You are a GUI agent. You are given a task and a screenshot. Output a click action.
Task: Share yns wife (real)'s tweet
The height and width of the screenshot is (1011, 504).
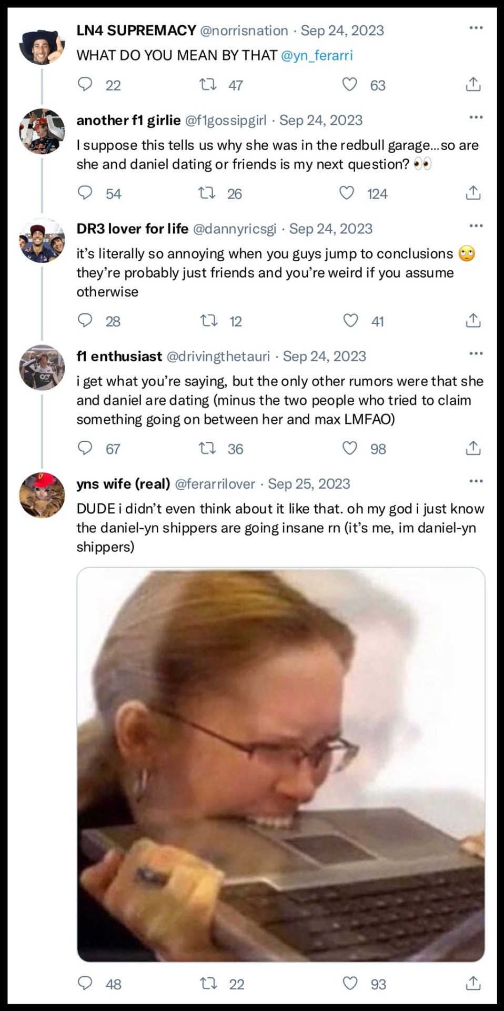click(473, 983)
